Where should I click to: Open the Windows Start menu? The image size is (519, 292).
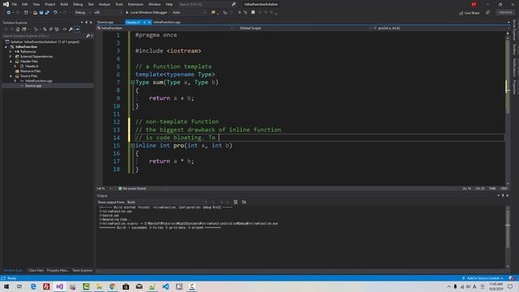[x=6, y=286]
